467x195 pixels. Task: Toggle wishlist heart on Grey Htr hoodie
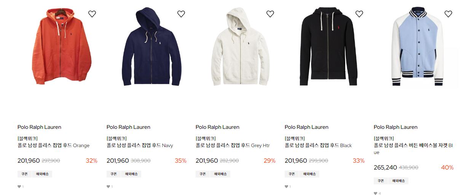pyautogui.click(x=270, y=14)
